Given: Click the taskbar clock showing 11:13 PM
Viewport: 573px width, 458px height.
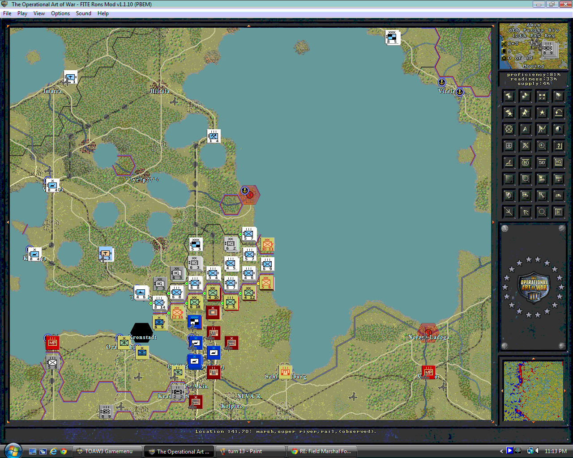Looking at the screenshot, I should pyautogui.click(x=556, y=451).
